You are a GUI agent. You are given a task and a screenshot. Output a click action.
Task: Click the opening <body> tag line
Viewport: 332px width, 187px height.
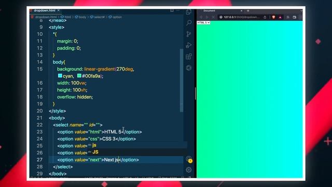coord(57,118)
